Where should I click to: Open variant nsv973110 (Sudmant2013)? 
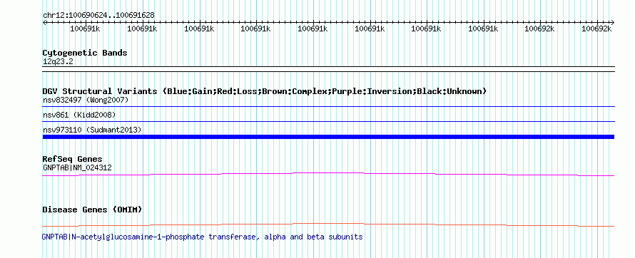click(x=92, y=130)
